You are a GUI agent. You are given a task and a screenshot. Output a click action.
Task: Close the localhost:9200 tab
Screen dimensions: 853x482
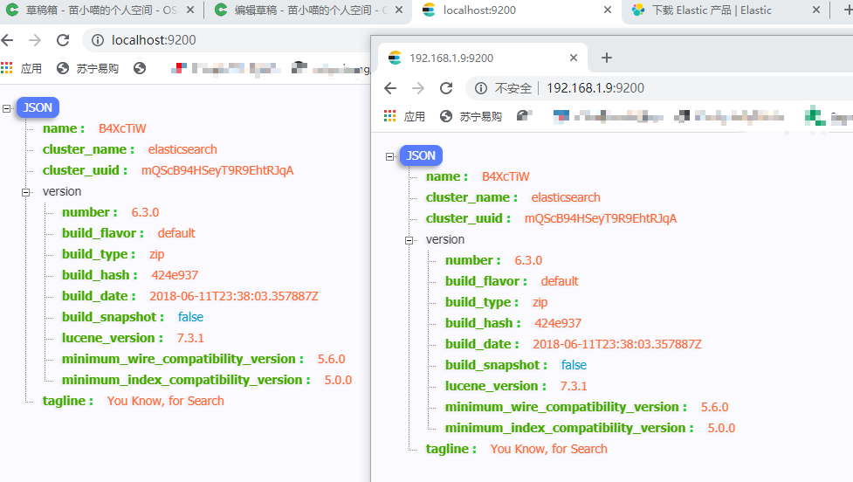coord(608,10)
